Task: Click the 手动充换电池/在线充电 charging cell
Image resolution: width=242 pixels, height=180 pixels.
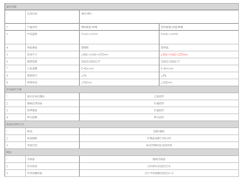Action: click(159, 145)
